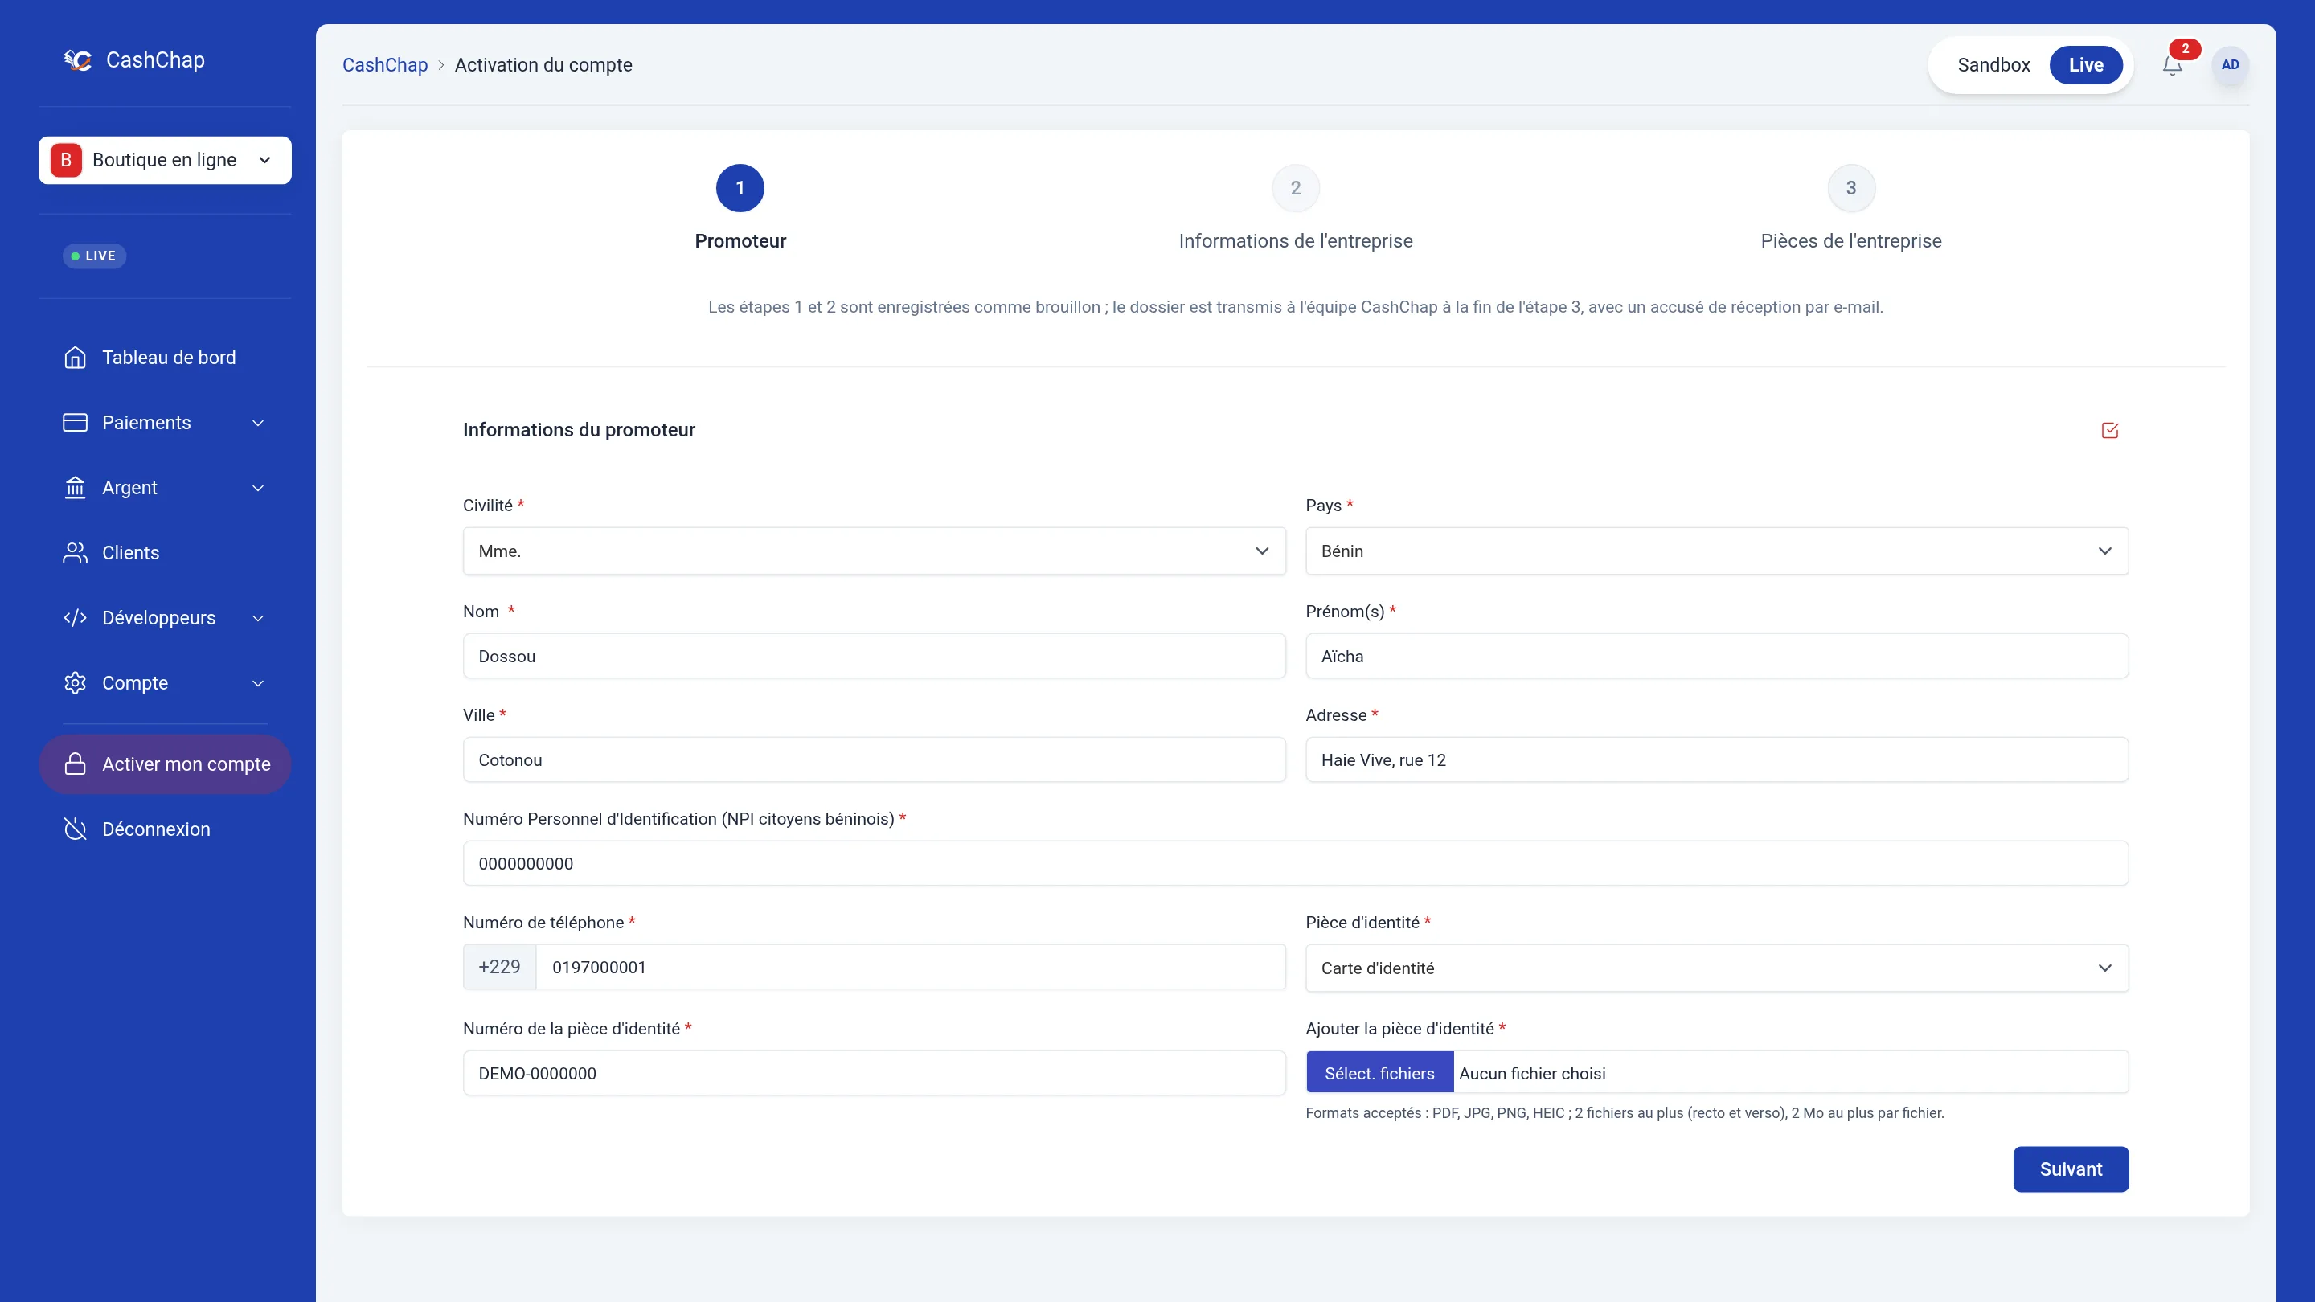This screenshot has height=1302, width=2315.
Task: Expand the Argent submenu chevron
Action: 258,488
